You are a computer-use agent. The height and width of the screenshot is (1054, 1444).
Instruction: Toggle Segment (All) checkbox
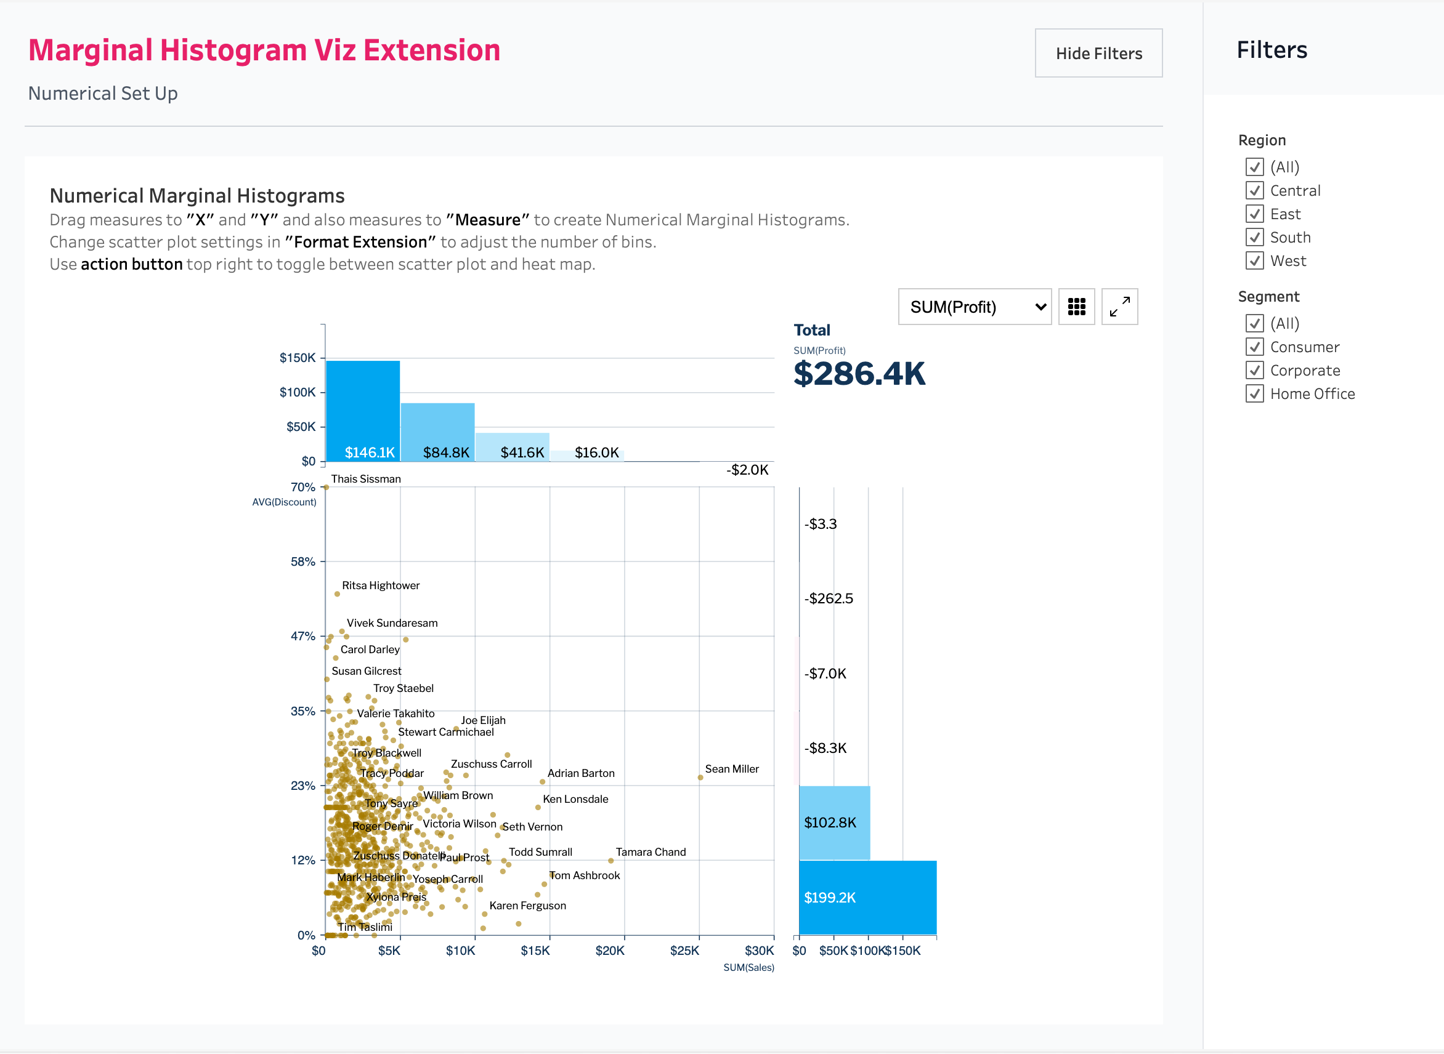point(1254,323)
